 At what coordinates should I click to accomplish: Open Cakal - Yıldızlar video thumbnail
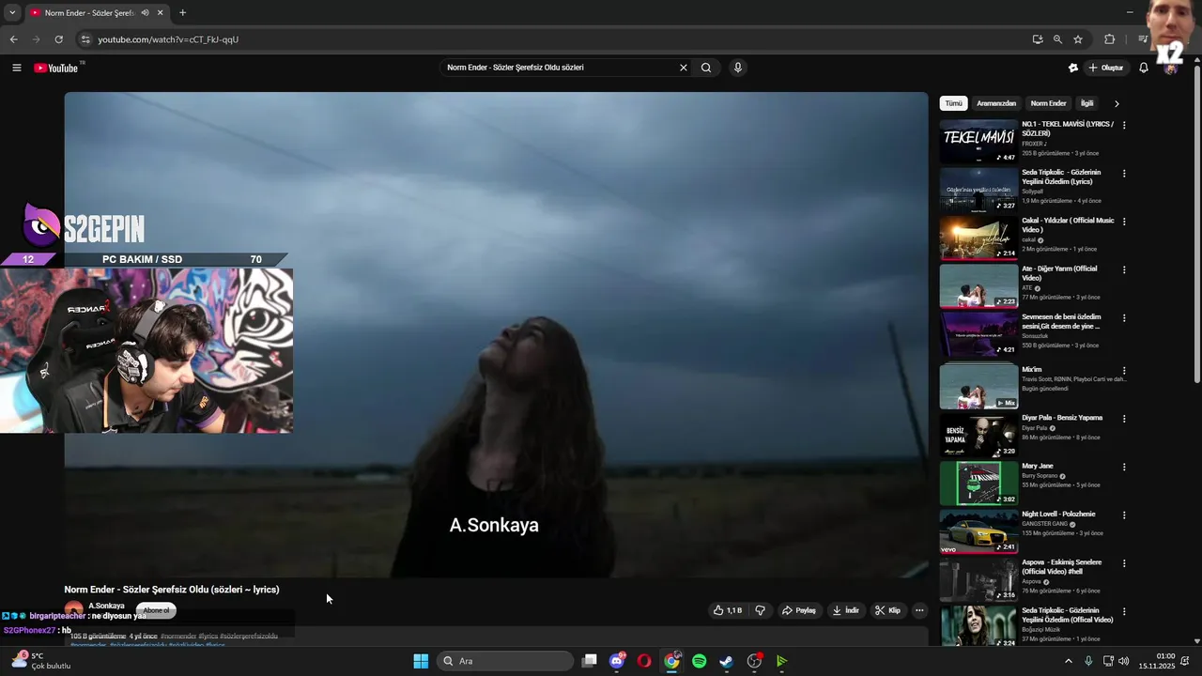click(979, 238)
